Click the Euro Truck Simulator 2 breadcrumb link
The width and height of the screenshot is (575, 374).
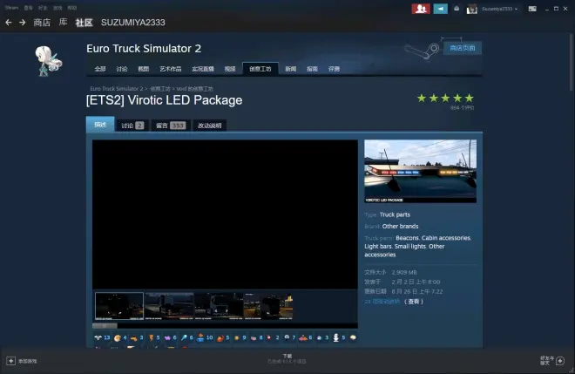pyautogui.click(x=117, y=89)
